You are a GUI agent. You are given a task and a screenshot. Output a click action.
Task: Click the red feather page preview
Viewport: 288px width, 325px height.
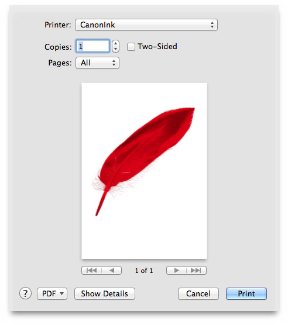point(144,171)
